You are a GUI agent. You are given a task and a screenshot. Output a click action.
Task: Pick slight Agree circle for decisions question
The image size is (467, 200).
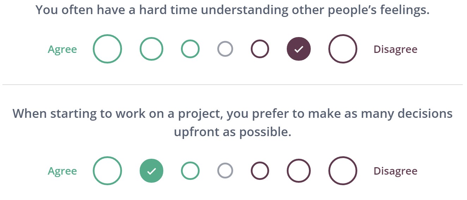(190, 171)
